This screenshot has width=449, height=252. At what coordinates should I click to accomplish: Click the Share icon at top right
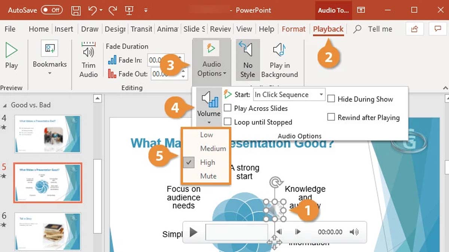pos(415,29)
